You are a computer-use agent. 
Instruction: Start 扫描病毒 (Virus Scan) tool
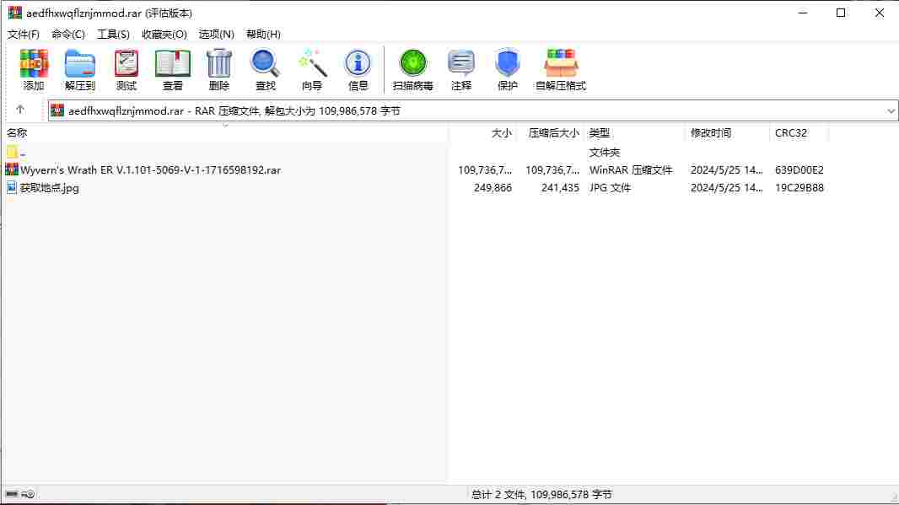[412, 69]
